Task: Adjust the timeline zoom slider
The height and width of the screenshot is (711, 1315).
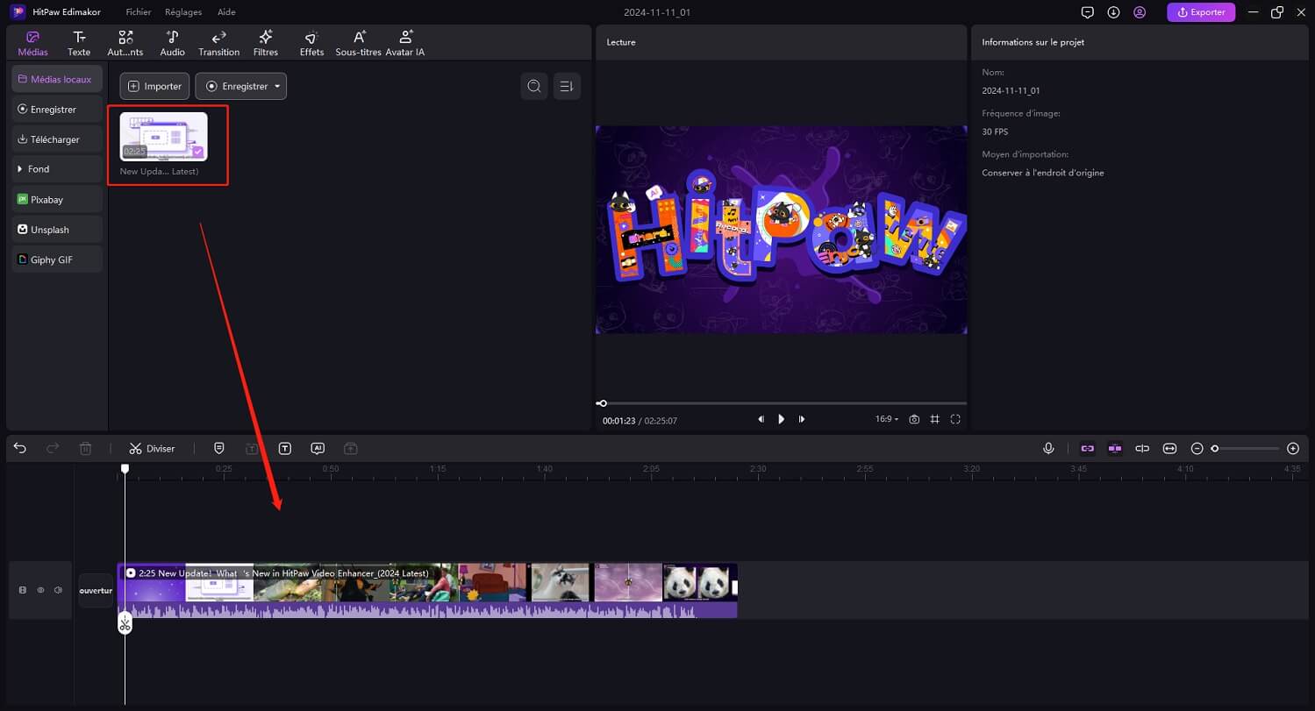Action: pos(1245,448)
